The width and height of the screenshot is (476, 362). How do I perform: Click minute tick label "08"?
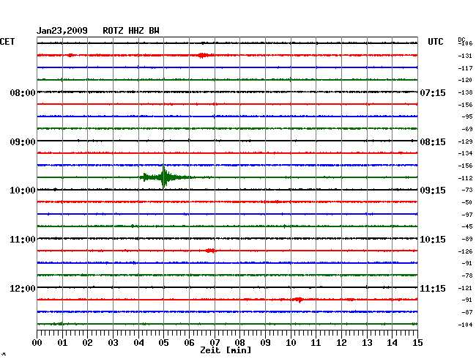click(x=239, y=342)
